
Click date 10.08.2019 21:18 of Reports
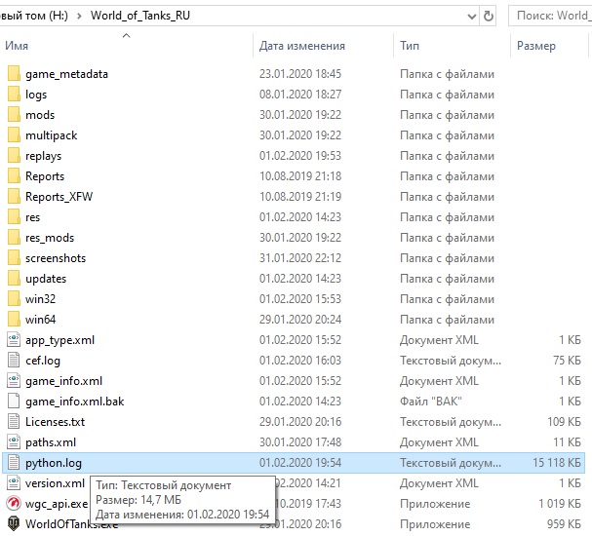[x=300, y=175]
